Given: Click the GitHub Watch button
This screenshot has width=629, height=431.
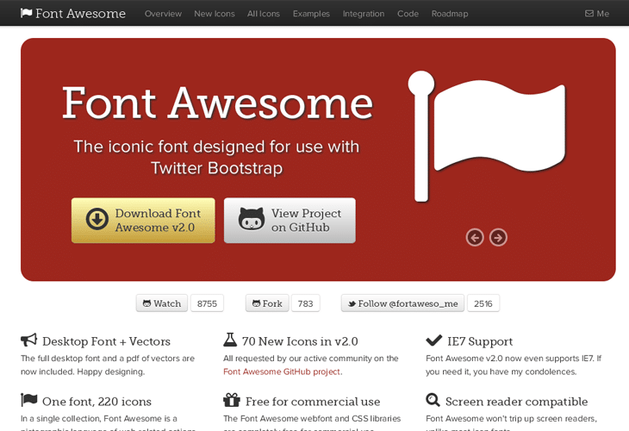Looking at the screenshot, I should [162, 303].
